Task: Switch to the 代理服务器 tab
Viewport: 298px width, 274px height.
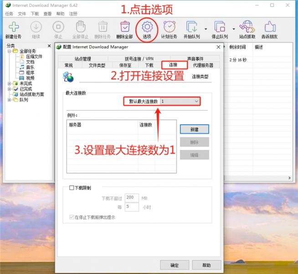Action: click(x=203, y=65)
